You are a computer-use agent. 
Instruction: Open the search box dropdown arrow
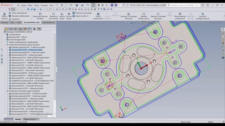(199, 5)
